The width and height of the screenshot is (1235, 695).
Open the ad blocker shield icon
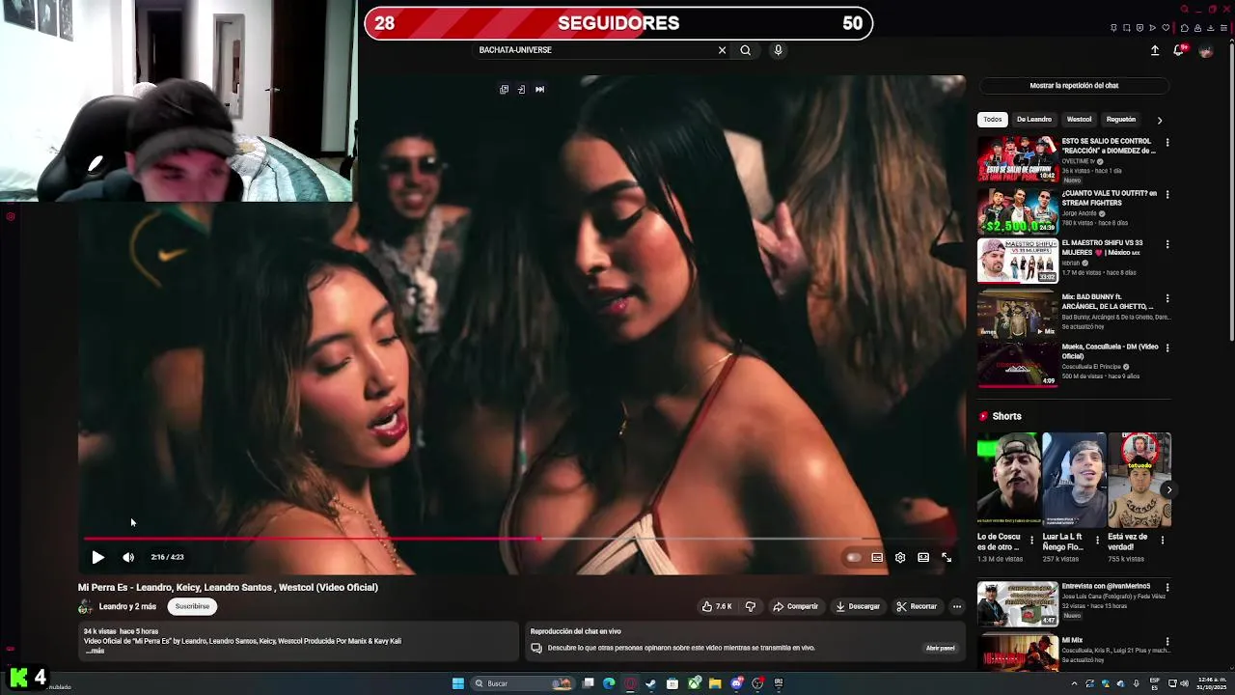pyautogui.click(x=1139, y=28)
